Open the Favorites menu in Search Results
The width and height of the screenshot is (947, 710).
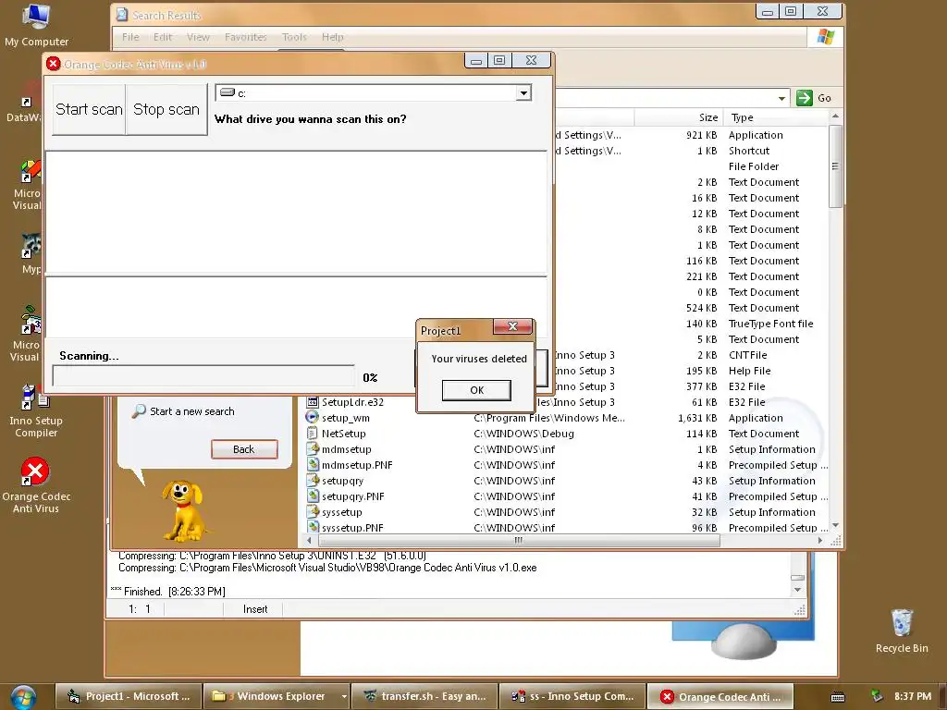tap(246, 37)
